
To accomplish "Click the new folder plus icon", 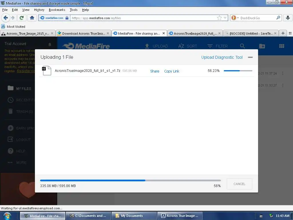I will pos(262,46).
